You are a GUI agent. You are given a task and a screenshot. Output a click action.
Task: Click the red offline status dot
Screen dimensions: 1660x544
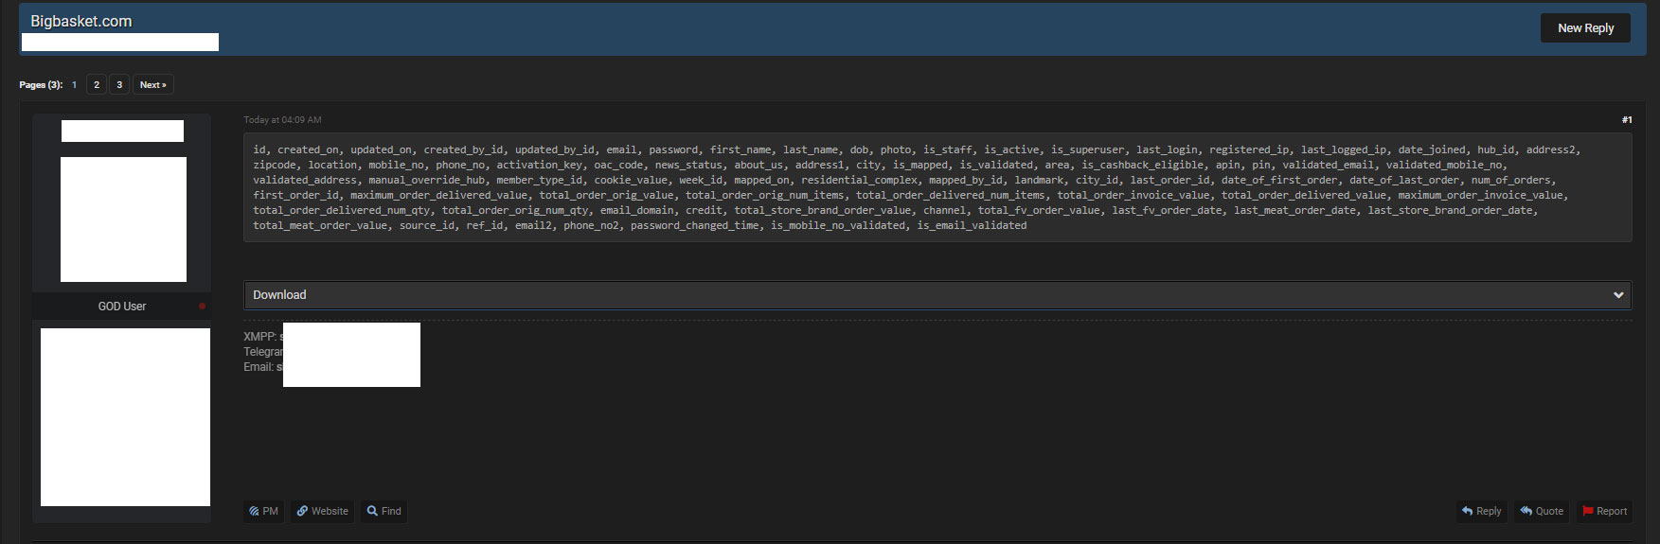coord(202,307)
